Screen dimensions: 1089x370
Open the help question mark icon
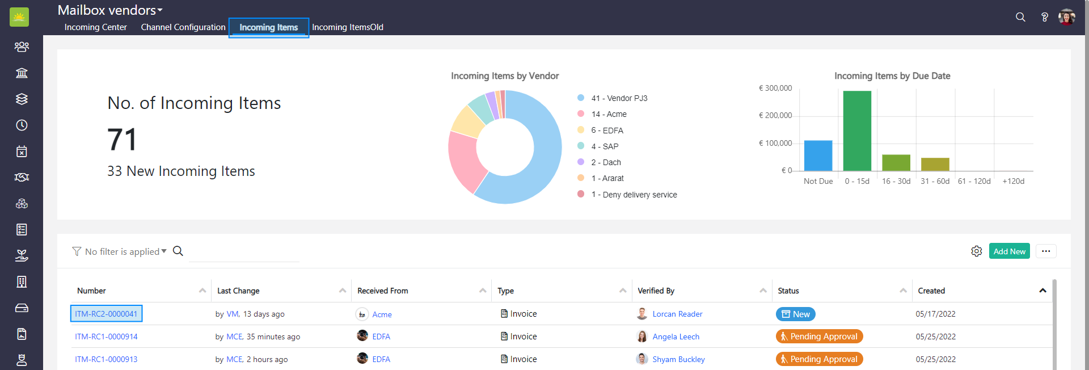tap(1044, 17)
